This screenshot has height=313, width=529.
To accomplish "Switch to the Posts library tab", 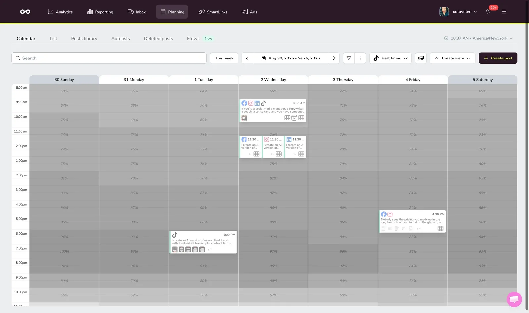I will pyautogui.click(x=84, y=39).
